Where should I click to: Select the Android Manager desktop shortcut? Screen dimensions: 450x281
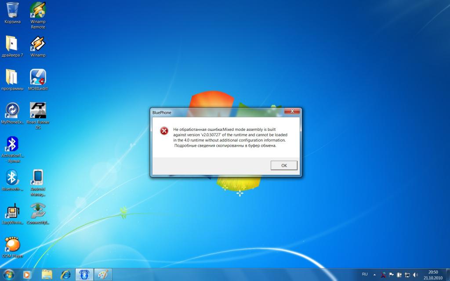[38, 177]
